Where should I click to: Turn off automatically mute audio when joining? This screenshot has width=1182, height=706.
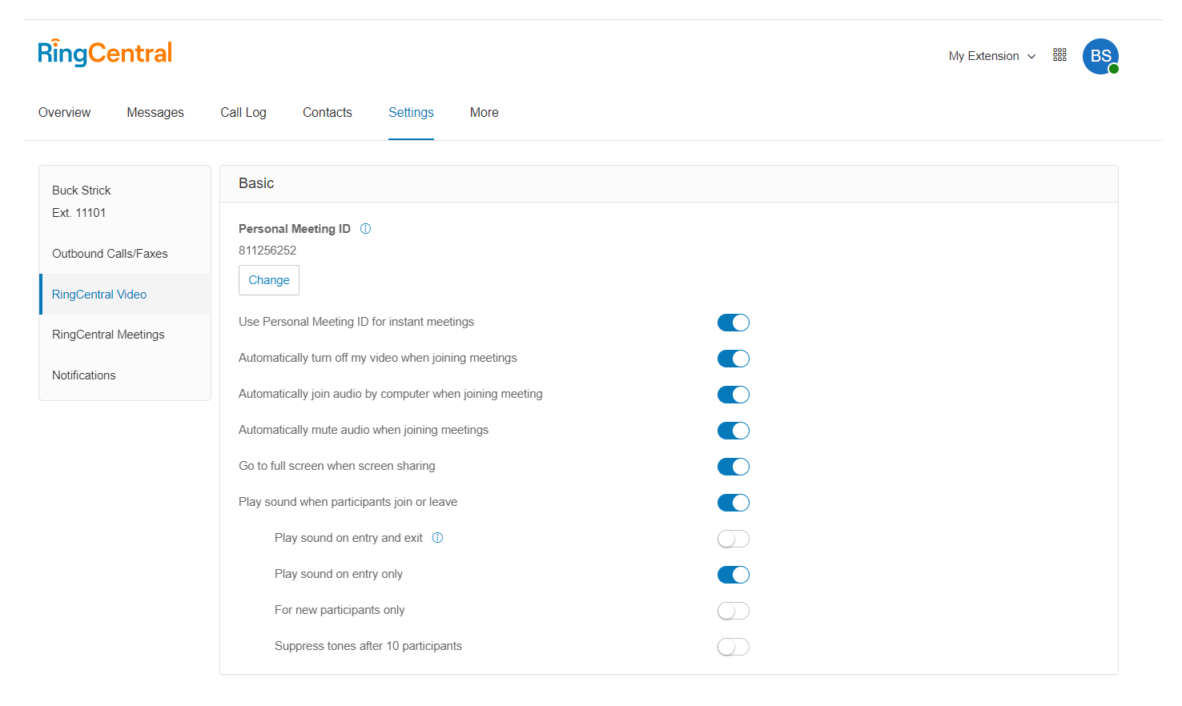pyautogui.click(x=734, y=431)
